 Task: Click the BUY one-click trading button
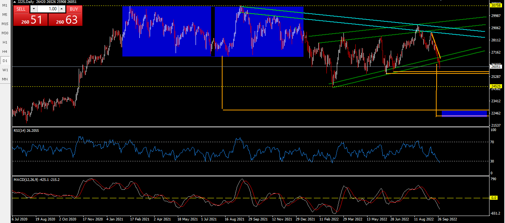[x=74, y=9]
